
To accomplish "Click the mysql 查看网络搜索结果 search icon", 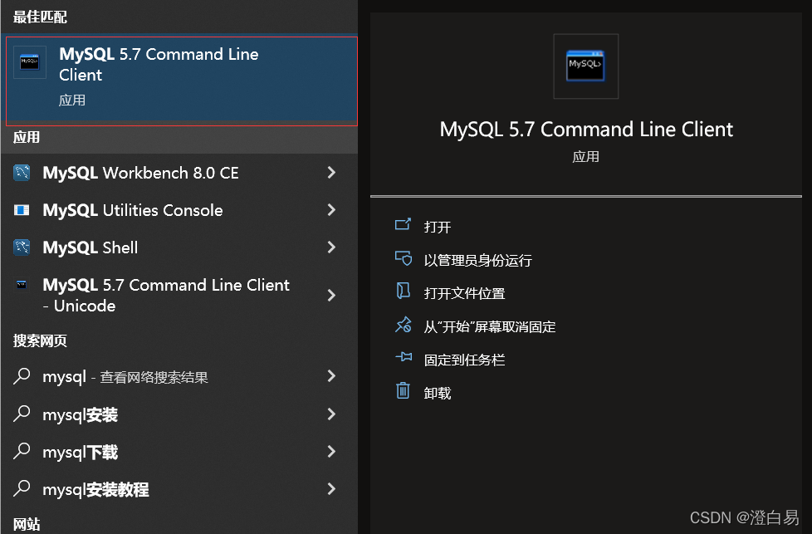I will (22, 377).
